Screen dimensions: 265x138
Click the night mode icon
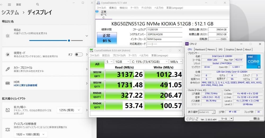(x=8, y=54)
